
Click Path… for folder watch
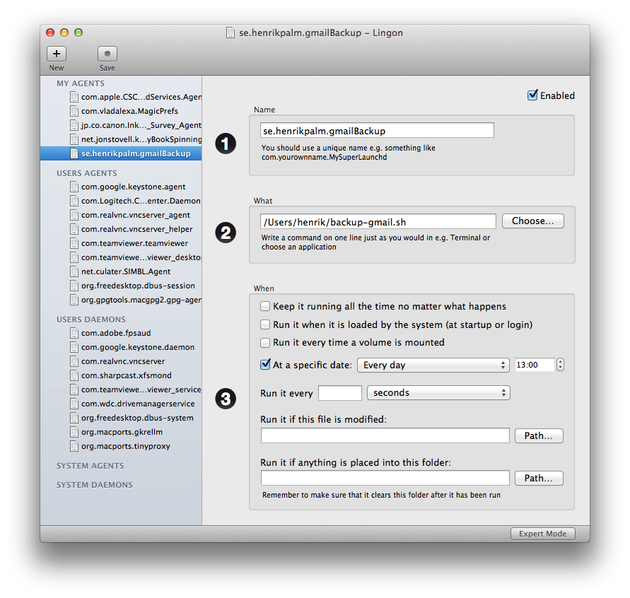pyautogui.click(x=539, y=479)
